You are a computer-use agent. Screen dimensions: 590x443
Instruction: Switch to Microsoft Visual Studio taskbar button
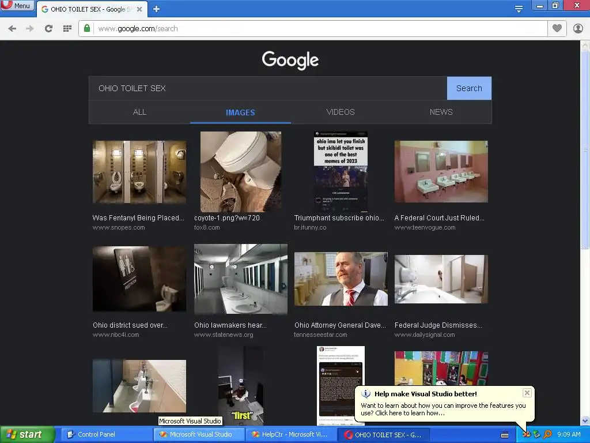pos(199,435)
